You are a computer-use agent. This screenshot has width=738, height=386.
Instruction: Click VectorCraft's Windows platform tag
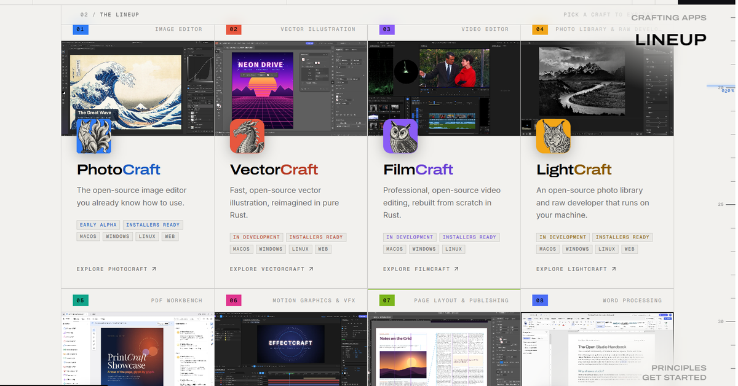point(271,249)
